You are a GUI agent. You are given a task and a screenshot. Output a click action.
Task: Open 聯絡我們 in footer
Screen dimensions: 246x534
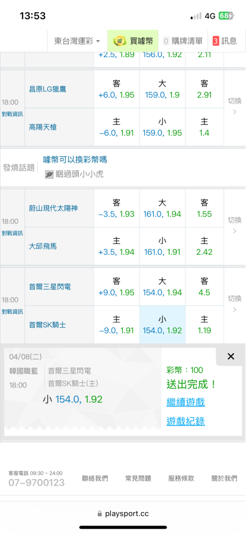[95, 478]
